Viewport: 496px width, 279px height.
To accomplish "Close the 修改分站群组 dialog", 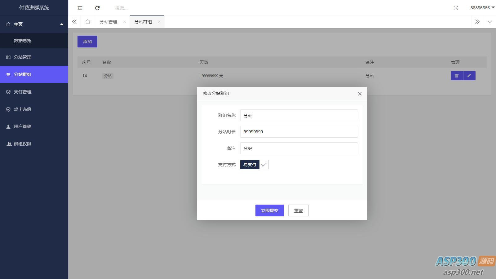I will (360, 94).
